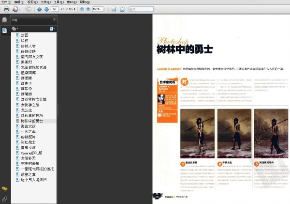
Task: Select the 绘制人物 bookmark
Action: point(28,46)
